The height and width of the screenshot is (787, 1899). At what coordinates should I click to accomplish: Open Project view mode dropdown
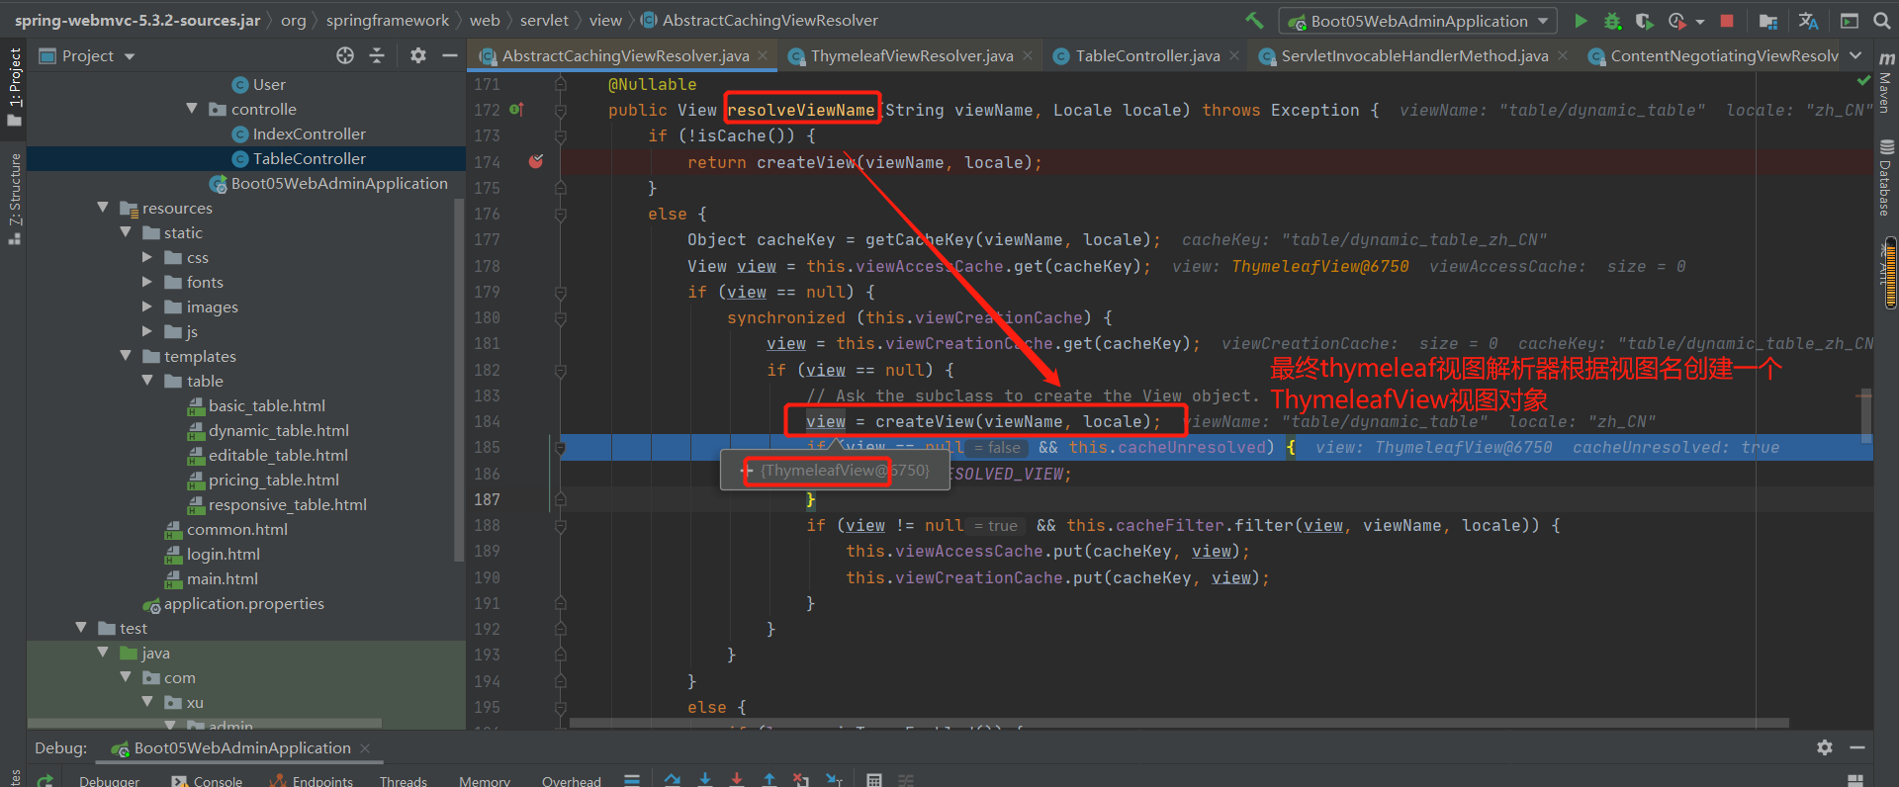point(130,56)
